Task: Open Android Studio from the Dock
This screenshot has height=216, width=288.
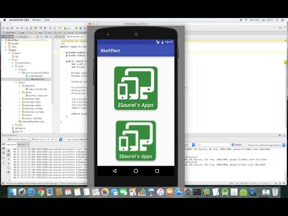Action: point(225,192)
